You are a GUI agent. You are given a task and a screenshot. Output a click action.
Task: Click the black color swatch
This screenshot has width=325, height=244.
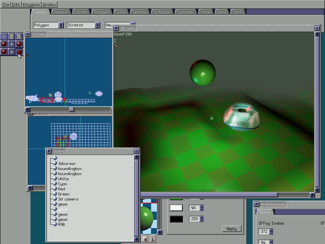point(176,219)
